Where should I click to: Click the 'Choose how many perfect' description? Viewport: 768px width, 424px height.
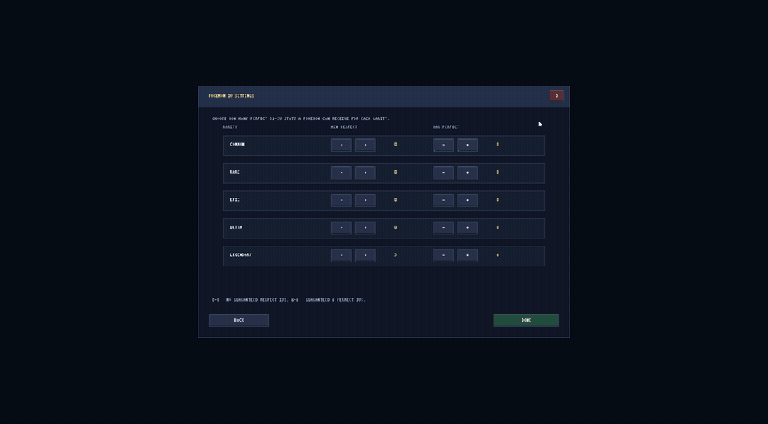tap(301, 118)
